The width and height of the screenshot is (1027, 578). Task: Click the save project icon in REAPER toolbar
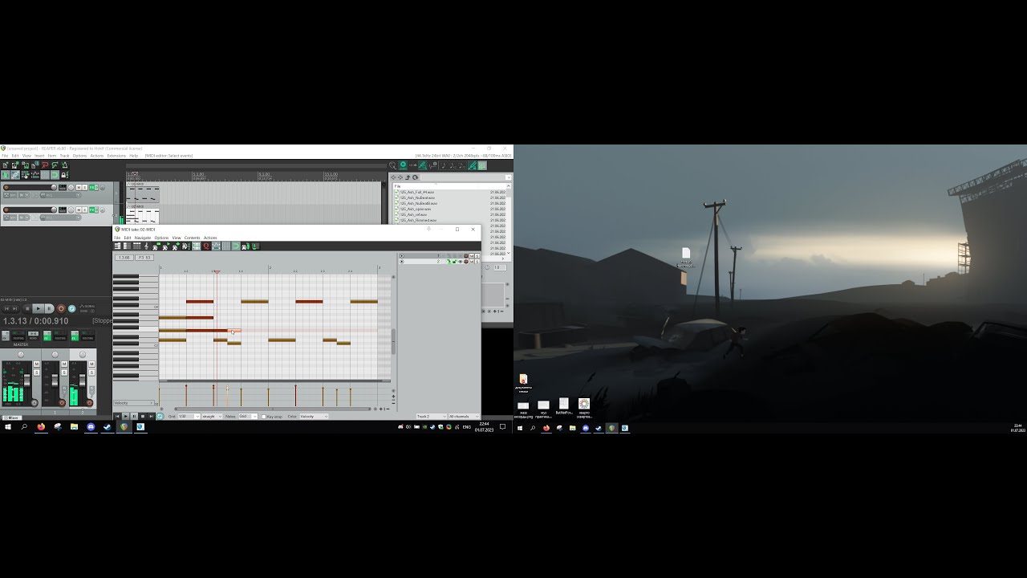point(26,165)
